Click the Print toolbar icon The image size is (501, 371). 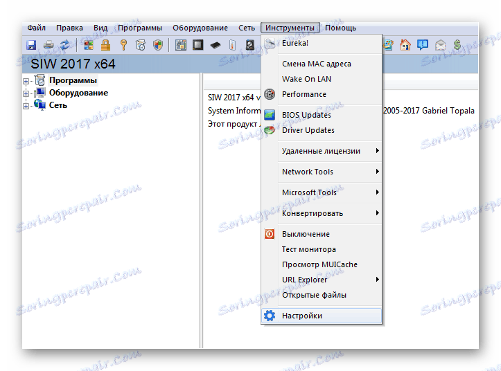tap(49, 45)
